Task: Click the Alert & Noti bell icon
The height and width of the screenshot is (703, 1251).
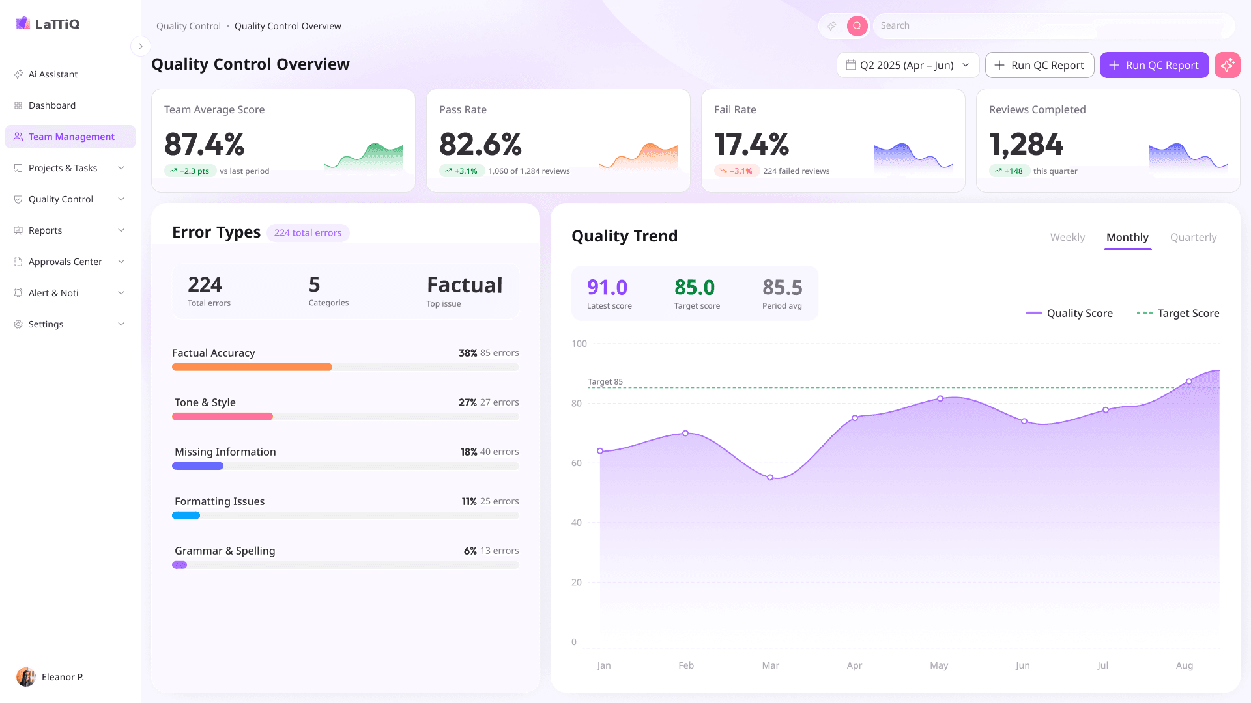Action: [x=18, y=293]
